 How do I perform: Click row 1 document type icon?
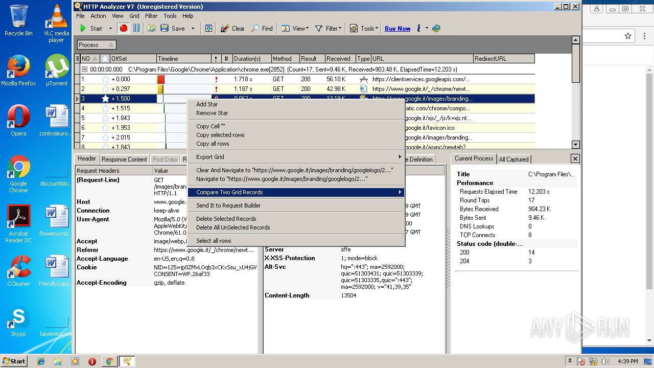(363, 79)
